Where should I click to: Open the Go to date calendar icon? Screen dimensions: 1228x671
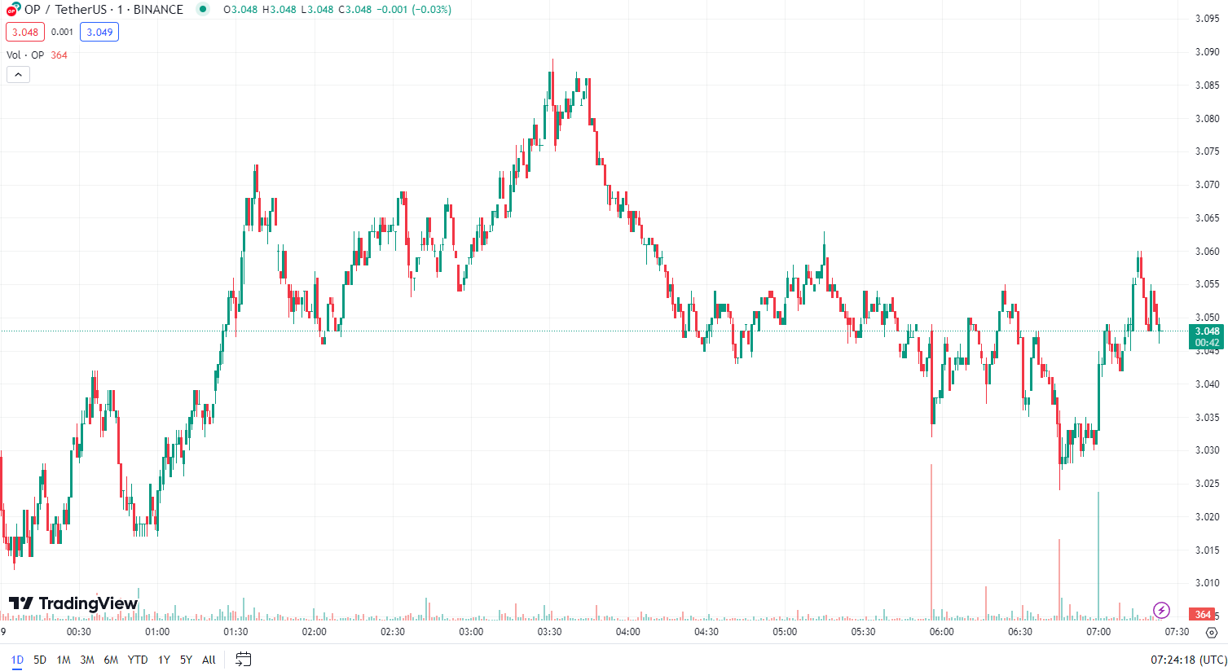(243, 660)
